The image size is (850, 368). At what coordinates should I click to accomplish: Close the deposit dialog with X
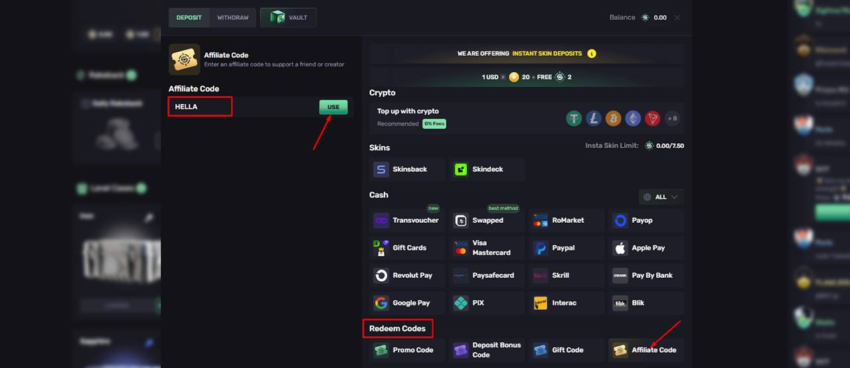coord(677,17)
